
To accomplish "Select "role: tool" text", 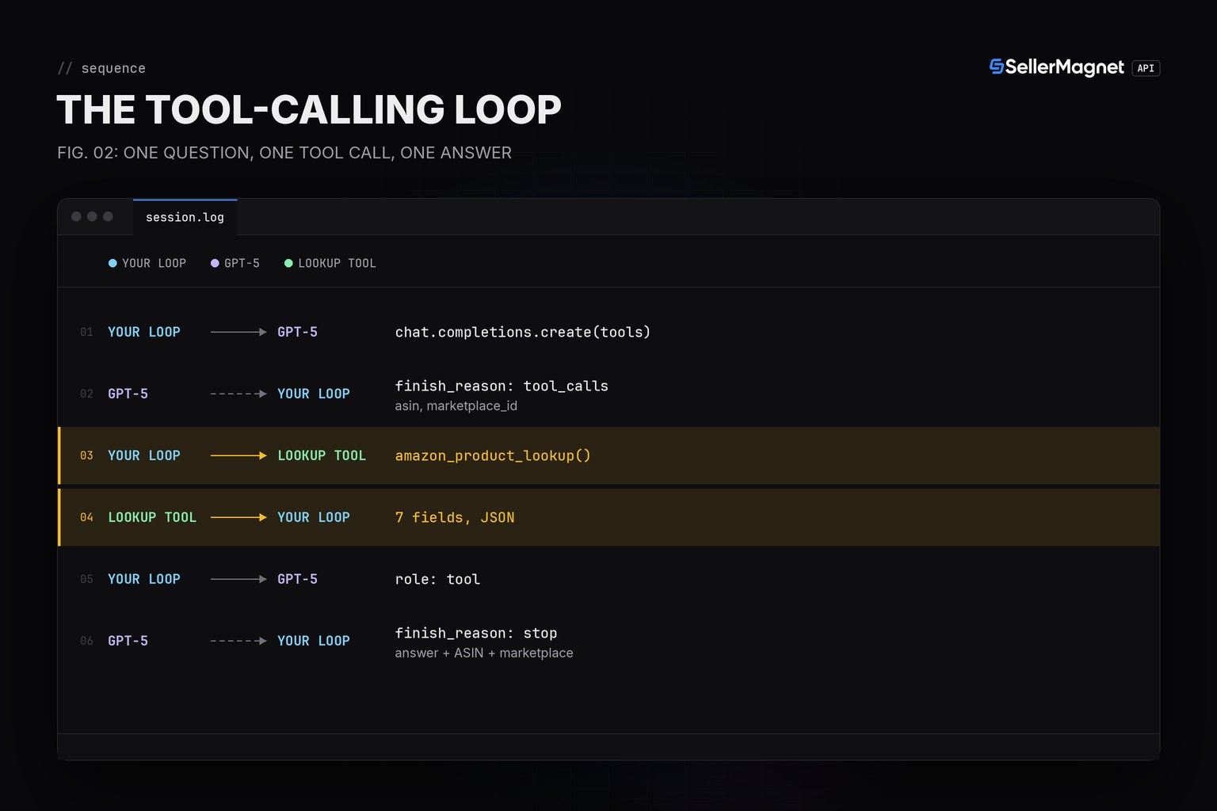I will click(437, 579).
